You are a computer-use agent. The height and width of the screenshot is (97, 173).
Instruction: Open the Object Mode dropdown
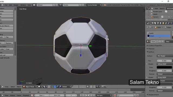[29, 87]
